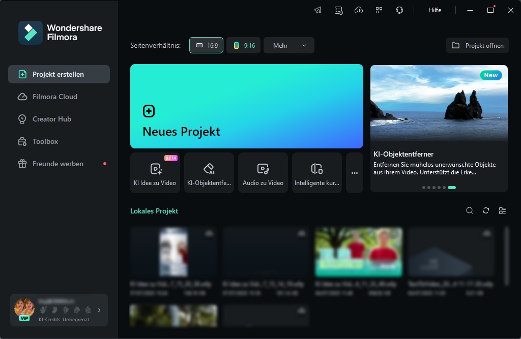The image size is (521, 339).
Task: Select 9:16 aspect ratio
Action: coord(244,45)
